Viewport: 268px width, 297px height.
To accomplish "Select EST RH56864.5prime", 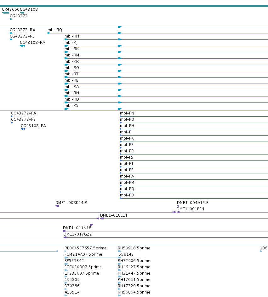I will click(134, 292).
